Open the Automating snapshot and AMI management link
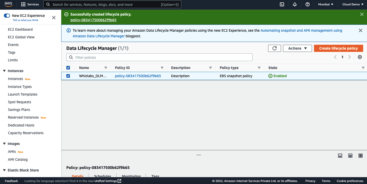 pyautogui.click(x=207, y=33)
